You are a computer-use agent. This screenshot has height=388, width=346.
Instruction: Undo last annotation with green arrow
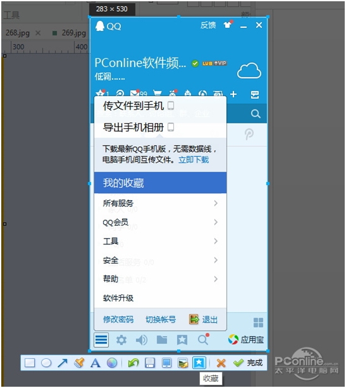133,363
